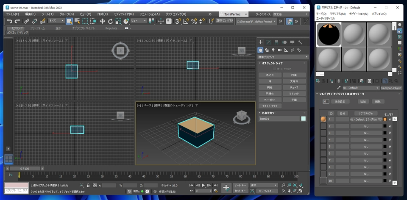Activate Bind to Space Warp tool
The height and width of the screenshot is (200, 407).
coord(43,21)
